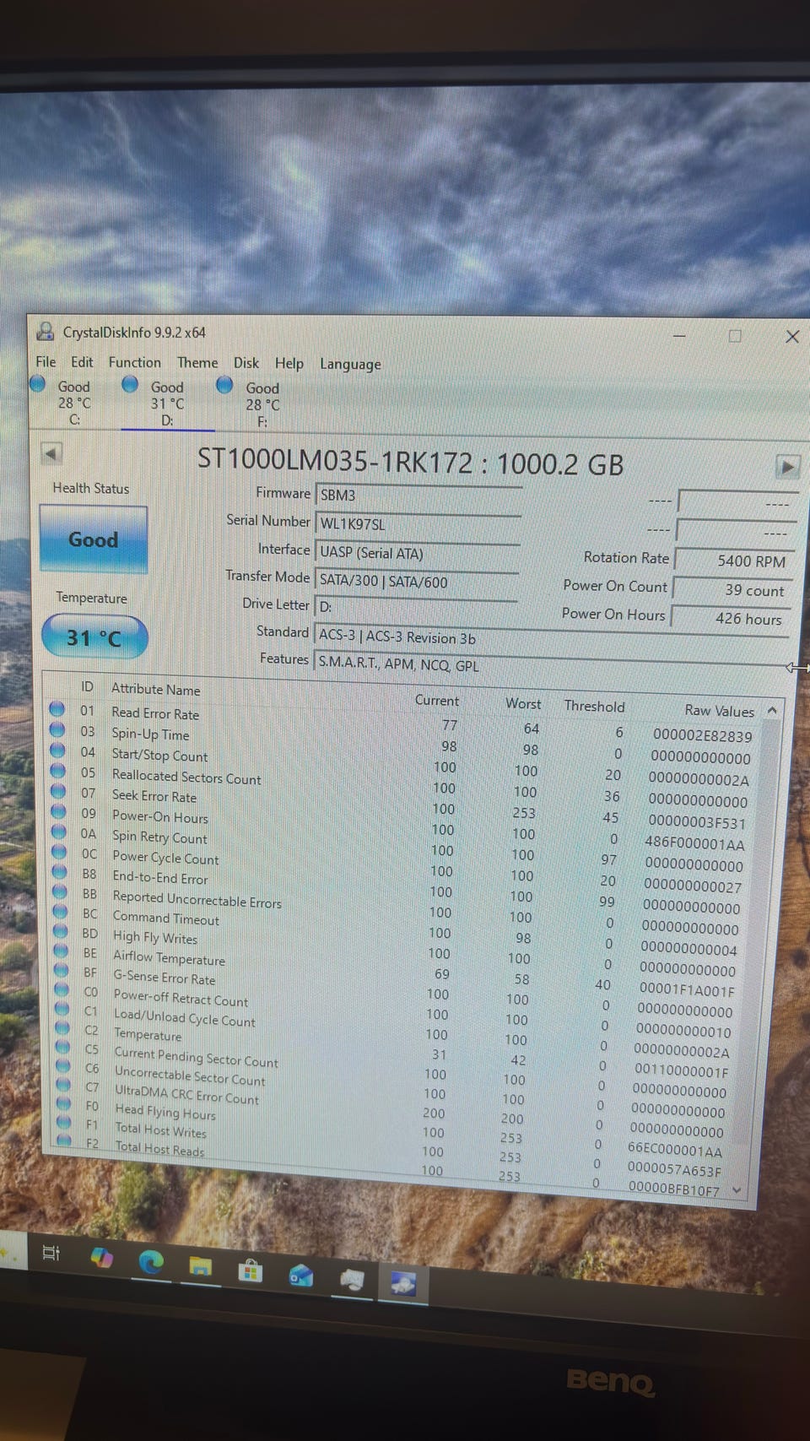This screenshot has width=810, height=1441.
Task: Click status circle for Spin-Up Time
Action: [x=57, y=729]
